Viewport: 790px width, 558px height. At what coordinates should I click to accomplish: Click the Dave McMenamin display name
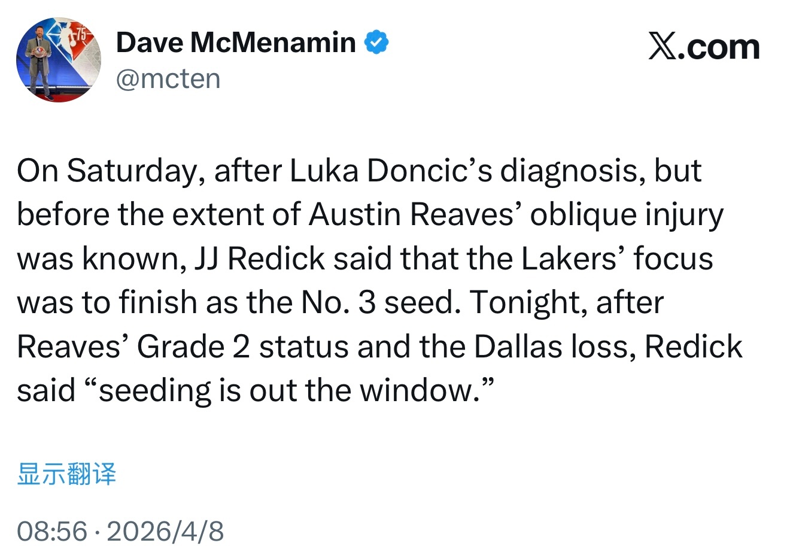pyautogui.click(x=236, y=43)
